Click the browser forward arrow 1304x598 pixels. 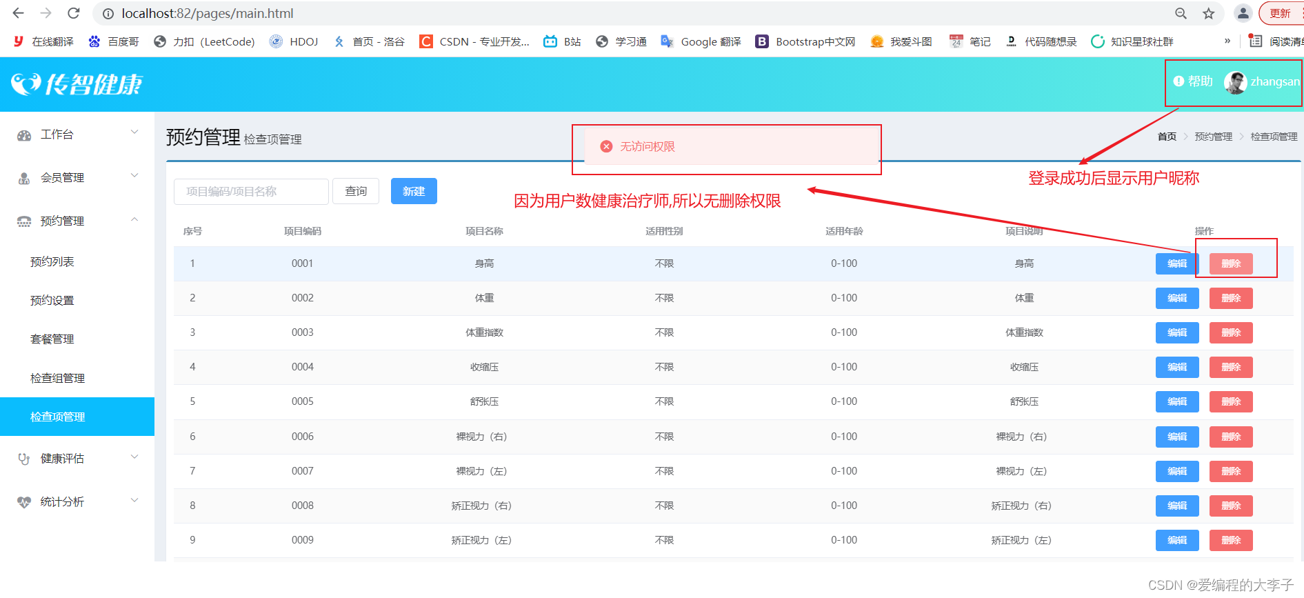[46, 13]
